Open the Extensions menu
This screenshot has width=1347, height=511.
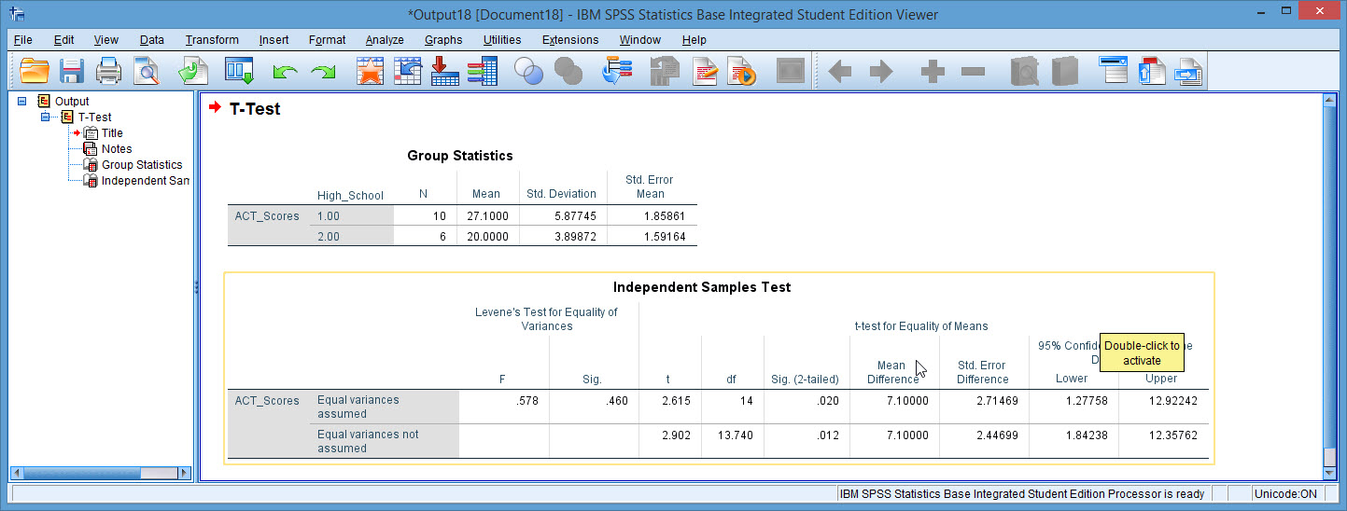(x=569, y=40)
